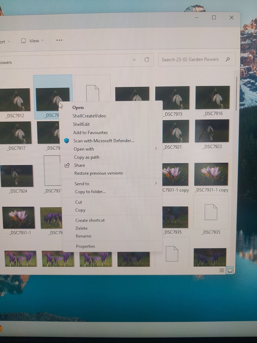Select the _DSC7931-1 crocus thumbnail
Image resolution: width=257 pixels, height=343 pixels.
(x=19, y=218)
